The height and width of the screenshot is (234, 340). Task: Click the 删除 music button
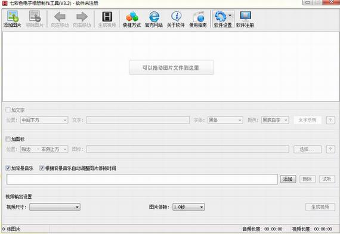coord(307,179)
